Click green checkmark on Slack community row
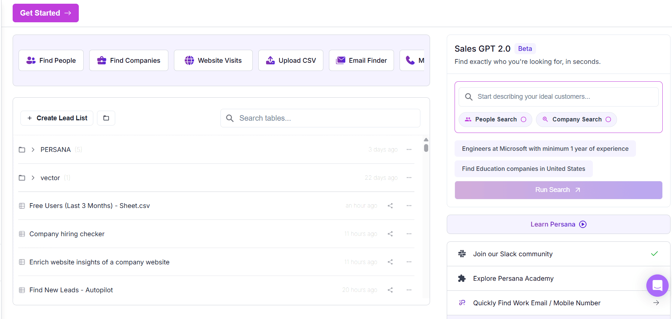The image size is (672, 319). [x=655, y=254]
